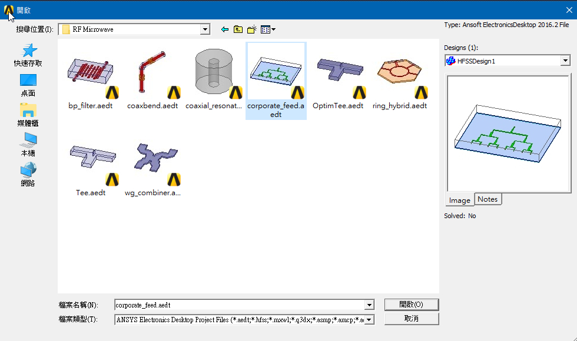Viewport: 577px width, 341px height.
Task: Go up one folder level
Action: [x=238, y=29]
